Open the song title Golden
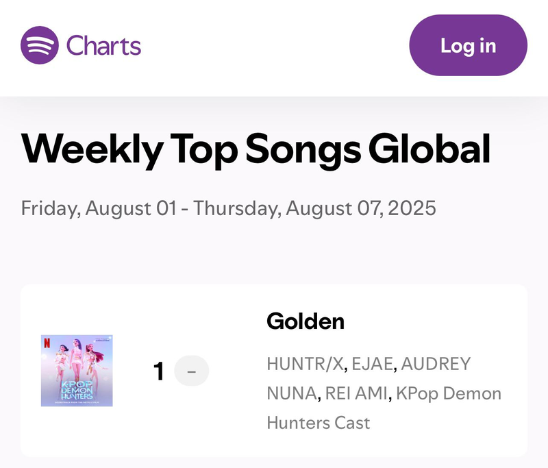 point(305,321)
